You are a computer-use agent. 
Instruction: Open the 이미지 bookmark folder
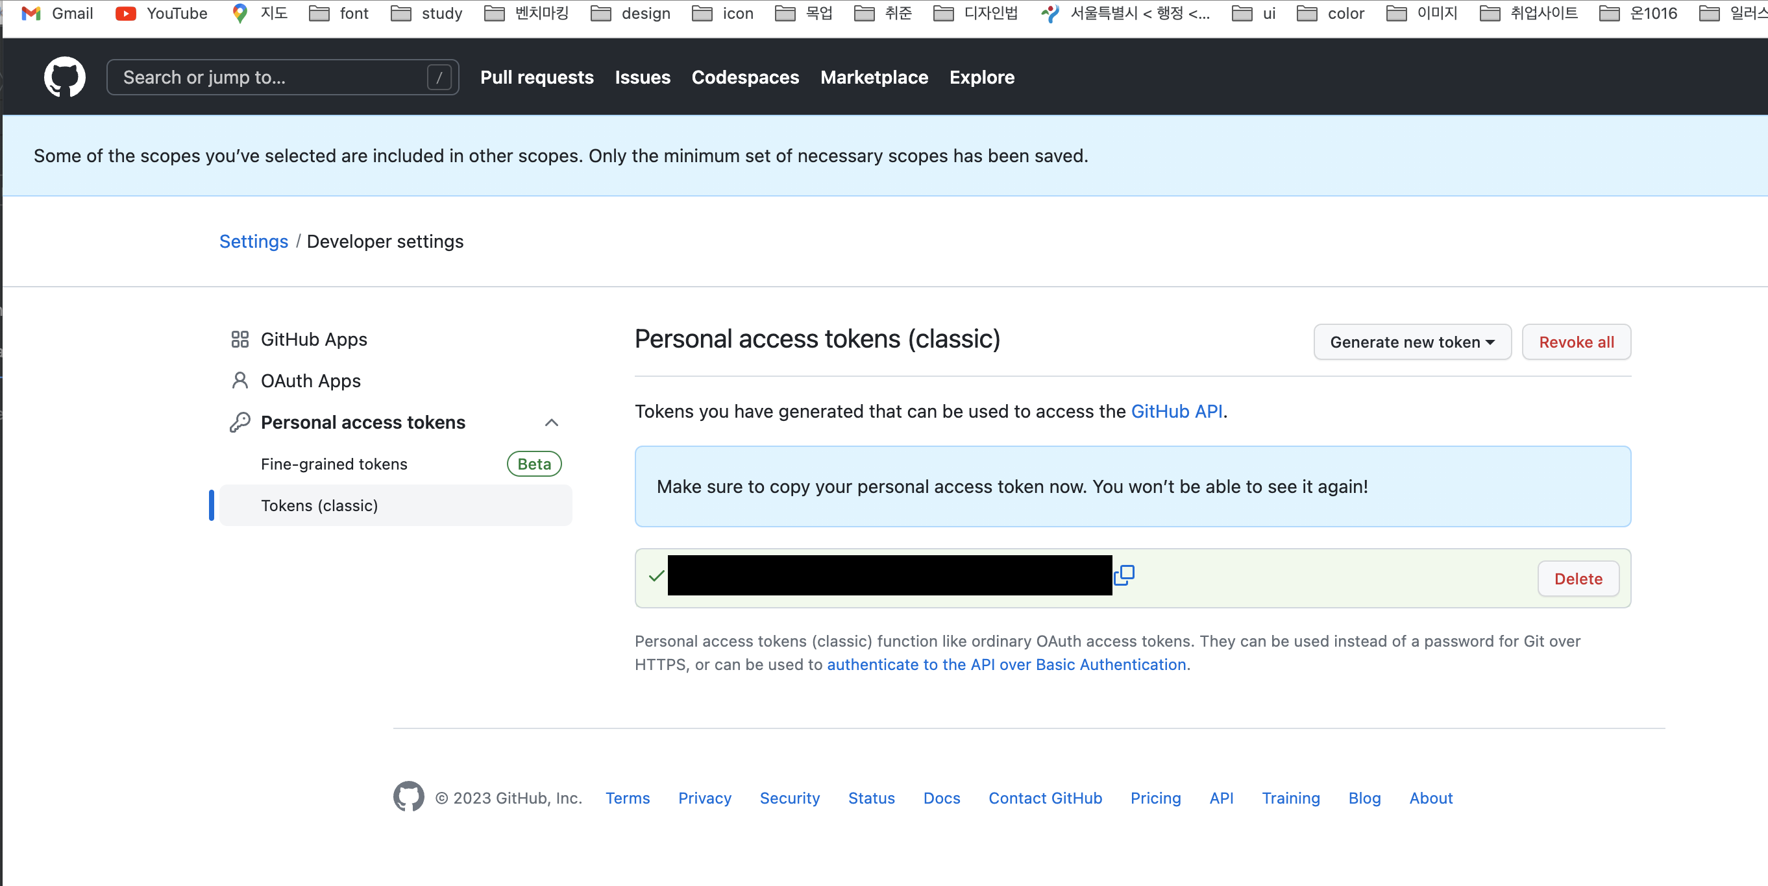point(1422,13)
